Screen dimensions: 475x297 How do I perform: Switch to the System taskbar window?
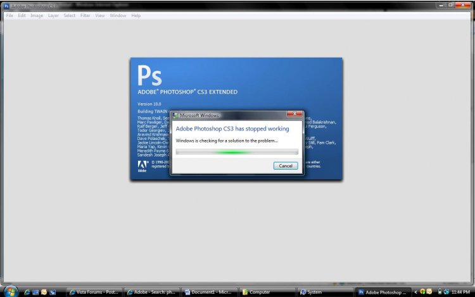click(325, 292)
